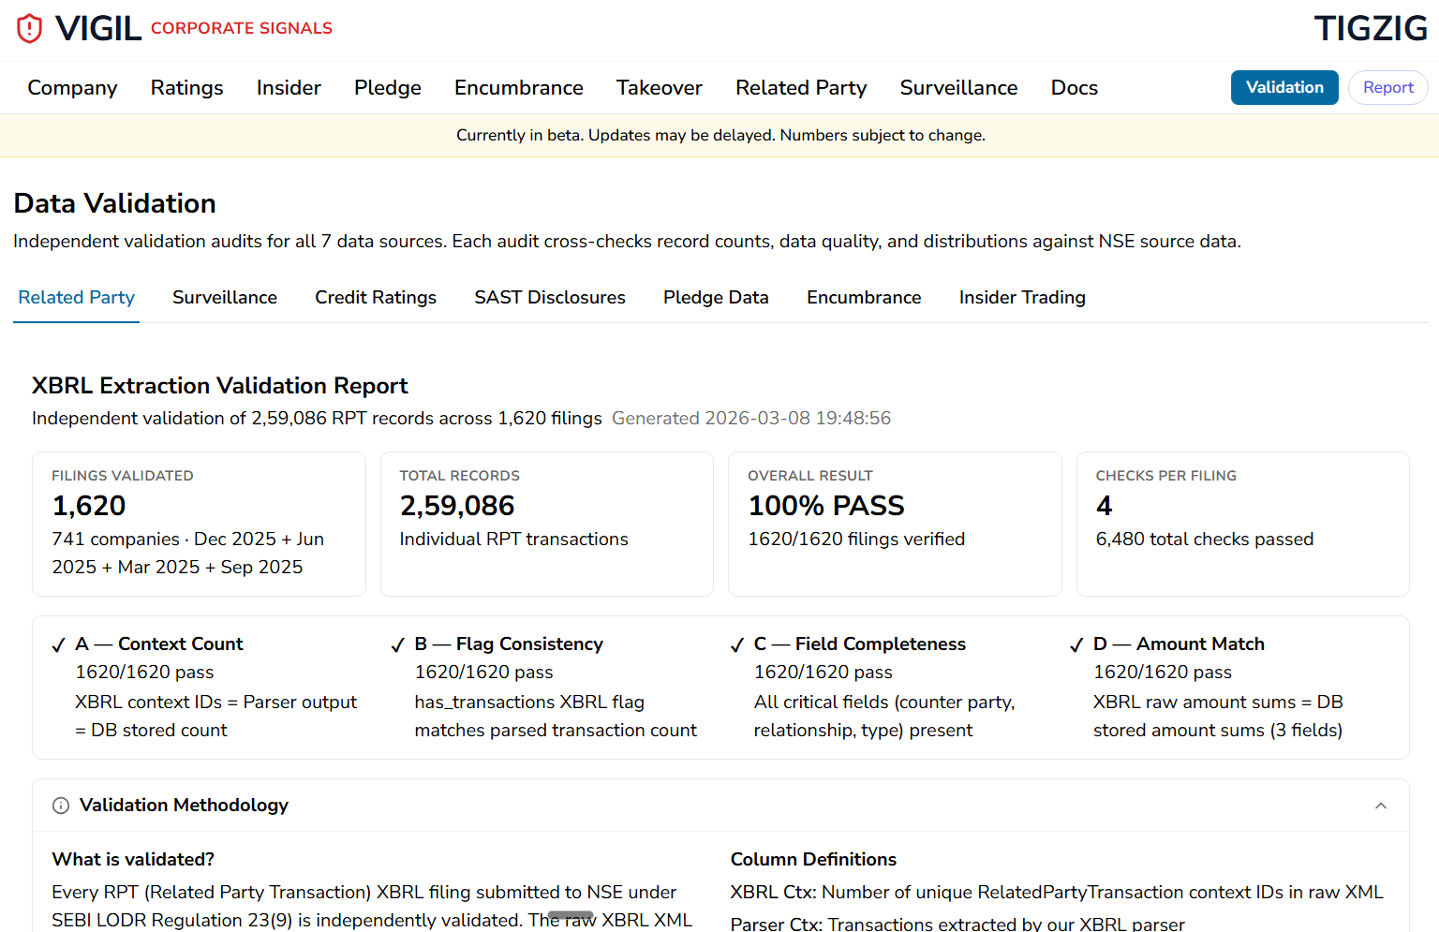Click the TIGZIG brand link
This screenshot has height=932, width=1439.
pyautogui.click(x=1371, y=28)
